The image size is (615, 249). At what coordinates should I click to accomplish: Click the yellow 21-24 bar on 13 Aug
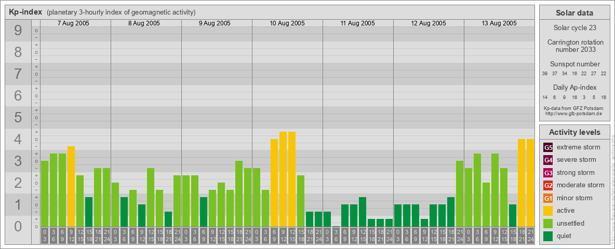[530, 183]
